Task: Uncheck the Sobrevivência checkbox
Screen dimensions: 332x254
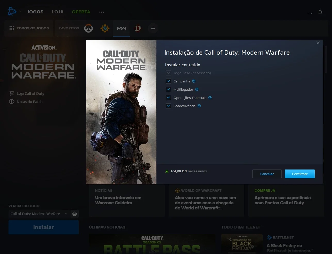Action: (168, 106)
